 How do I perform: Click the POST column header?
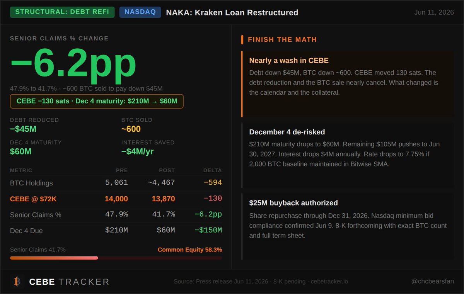click(x=167, y=170)
